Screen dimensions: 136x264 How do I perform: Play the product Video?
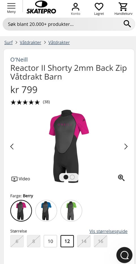coord(21,179)
